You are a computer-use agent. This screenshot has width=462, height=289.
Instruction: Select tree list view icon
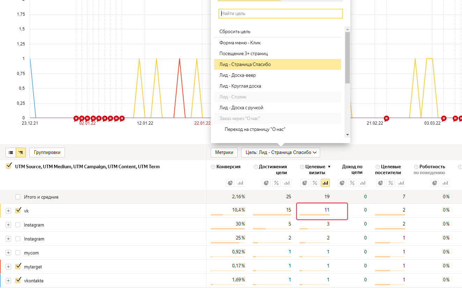[x=21, y=153]
